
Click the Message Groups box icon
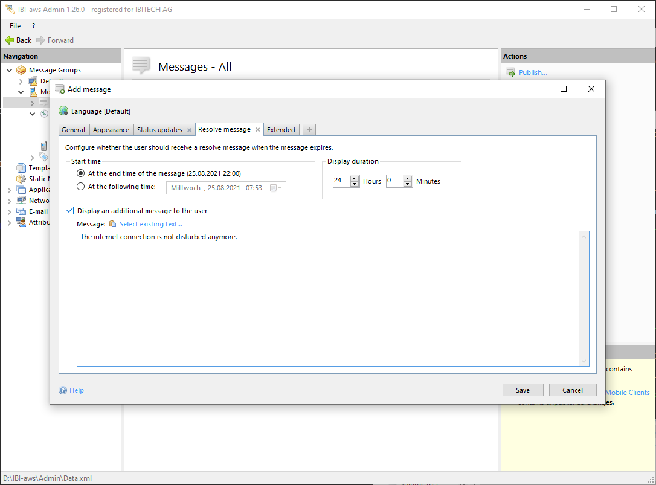point(21,70)
